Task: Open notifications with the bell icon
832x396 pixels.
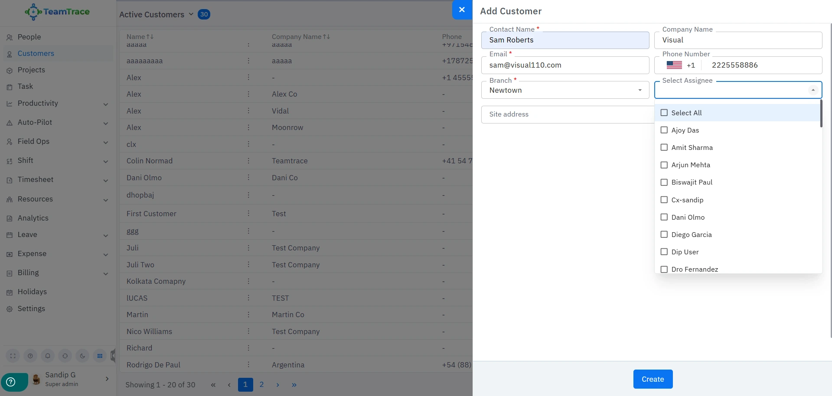Action: tap(48, 356)
